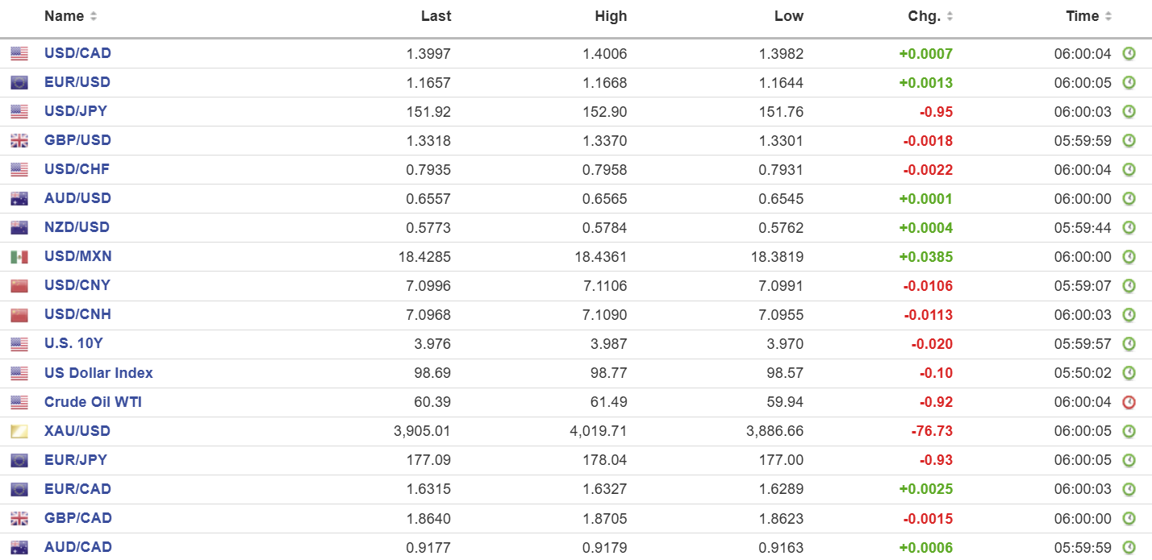Open the U.S. 10Y quote link

tap(73, 343)
